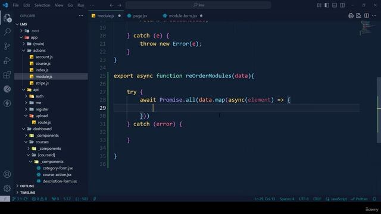Open the Customize Layout icon

point(319,5)
